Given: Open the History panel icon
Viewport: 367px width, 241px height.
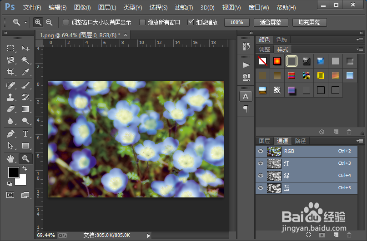Looking at the screenshot, I should coord(246,46).
